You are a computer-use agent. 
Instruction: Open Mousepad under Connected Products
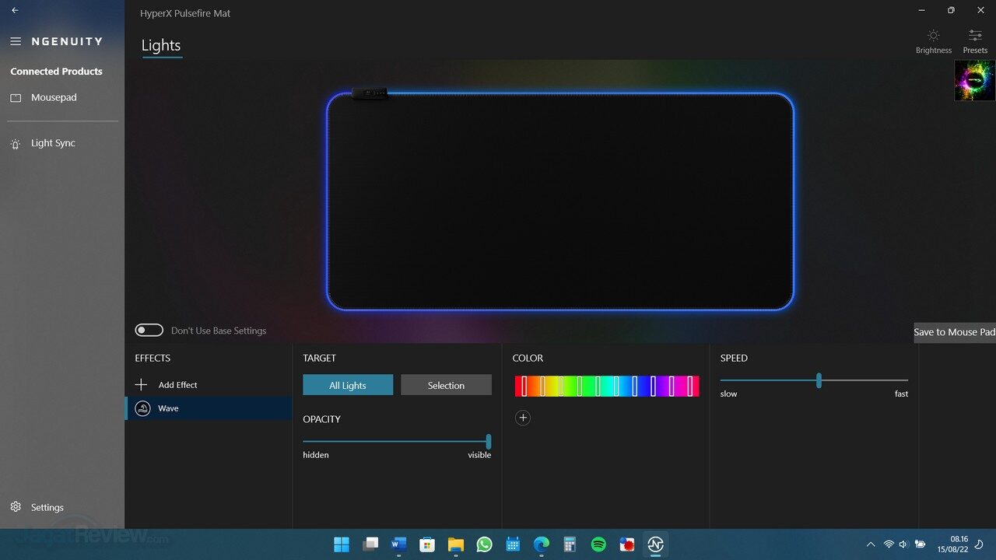54,98
